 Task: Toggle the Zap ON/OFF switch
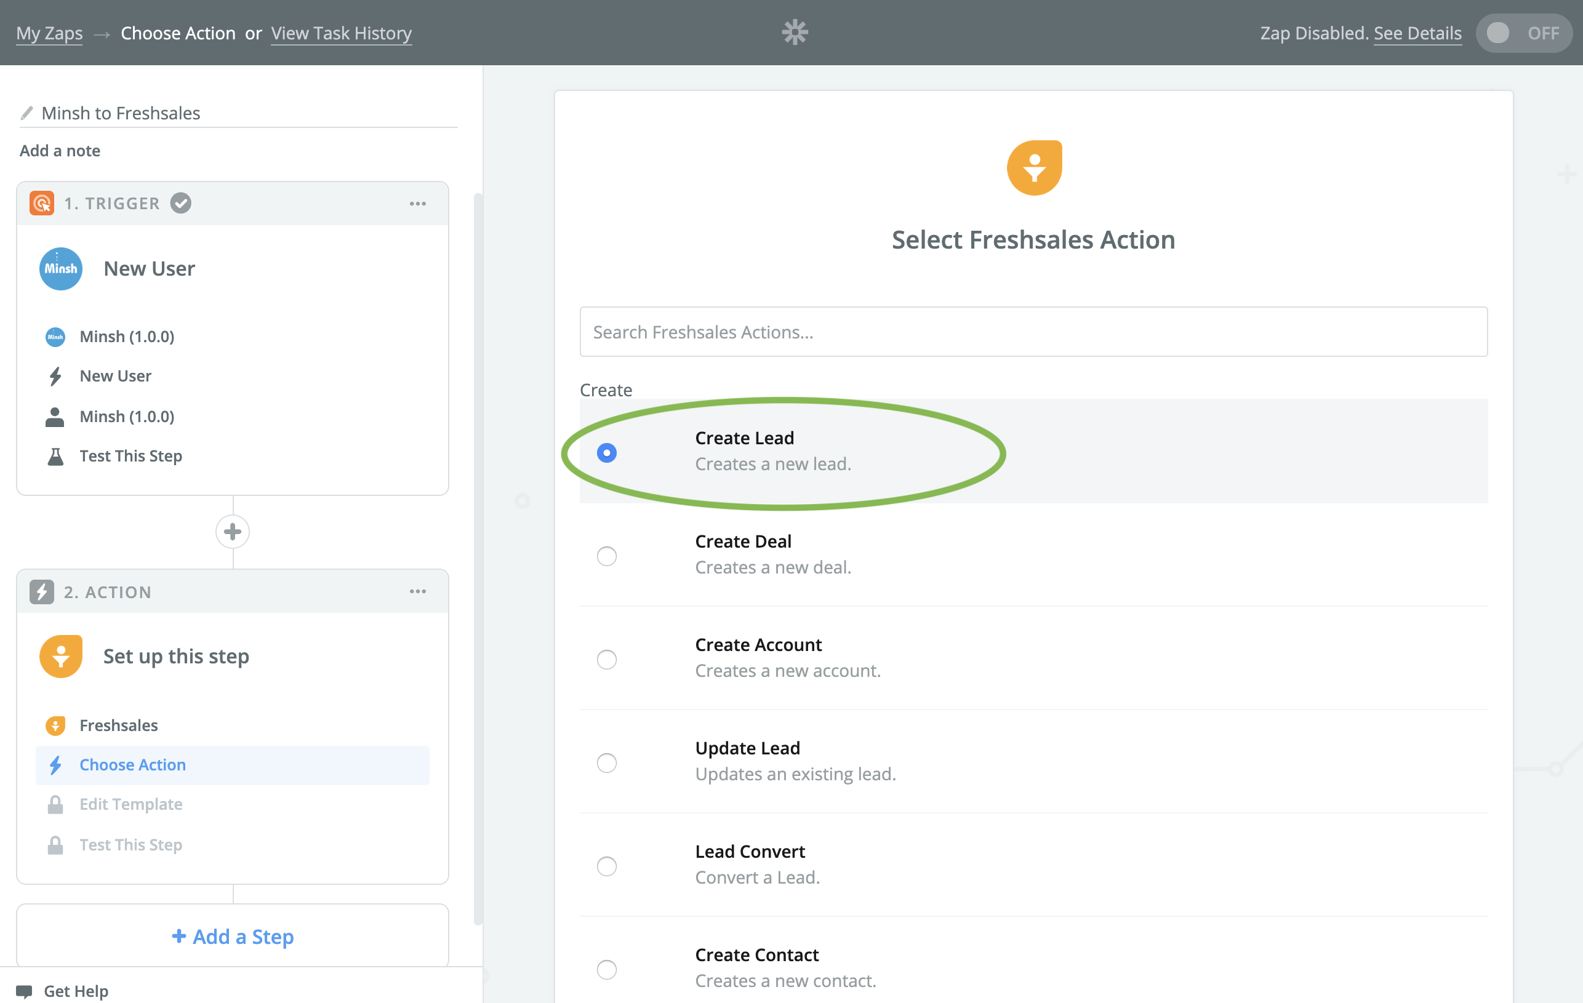pos(1524,33)
